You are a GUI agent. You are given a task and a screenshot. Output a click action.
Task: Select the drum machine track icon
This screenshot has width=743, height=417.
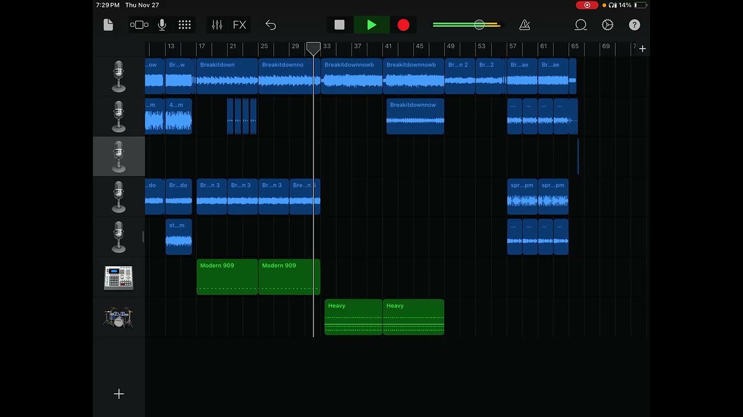118,277
